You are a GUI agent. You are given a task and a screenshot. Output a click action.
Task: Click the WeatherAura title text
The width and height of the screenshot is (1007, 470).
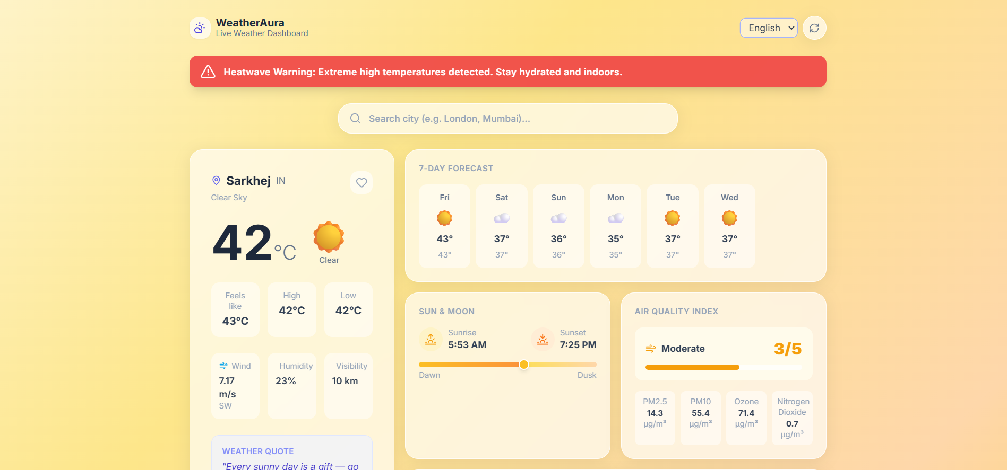[250, 23]
